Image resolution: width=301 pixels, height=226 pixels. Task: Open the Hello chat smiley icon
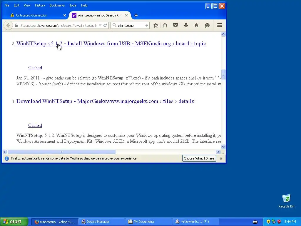207,25
